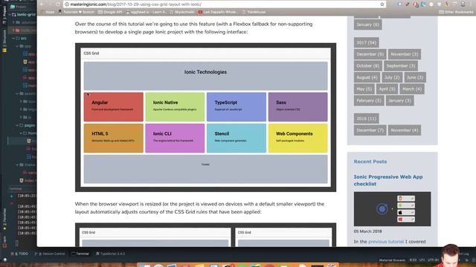
Task: Open the Google API bookmark
Action: pyautogui.click(x=110, y=12)
